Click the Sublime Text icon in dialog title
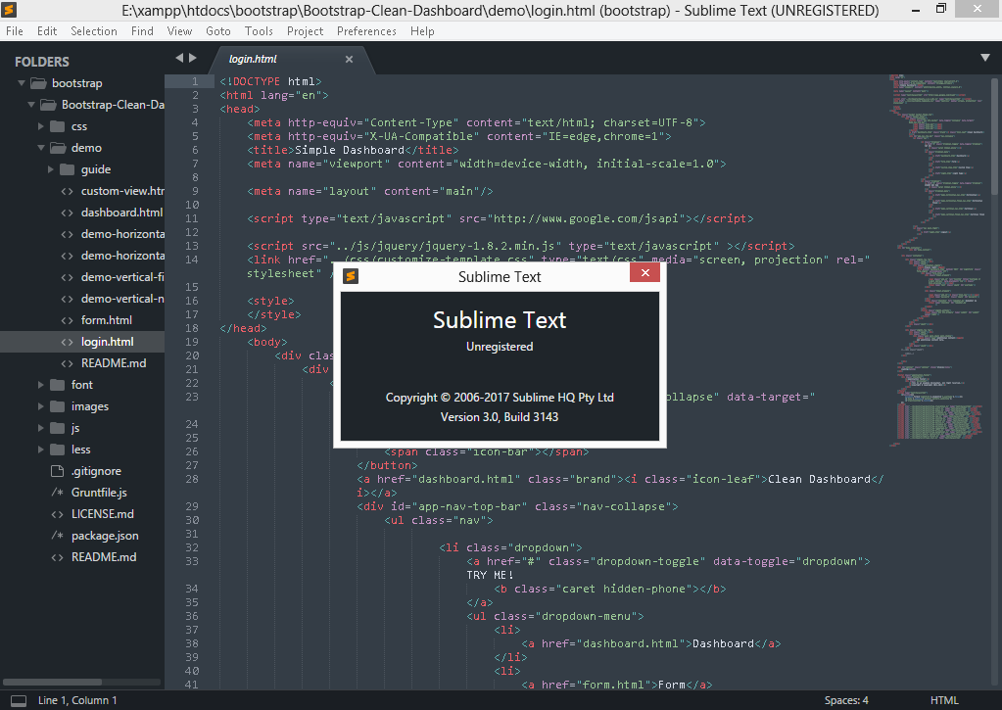The width and height of the screenshot is (1002, 710). click(x=352, y=276)
